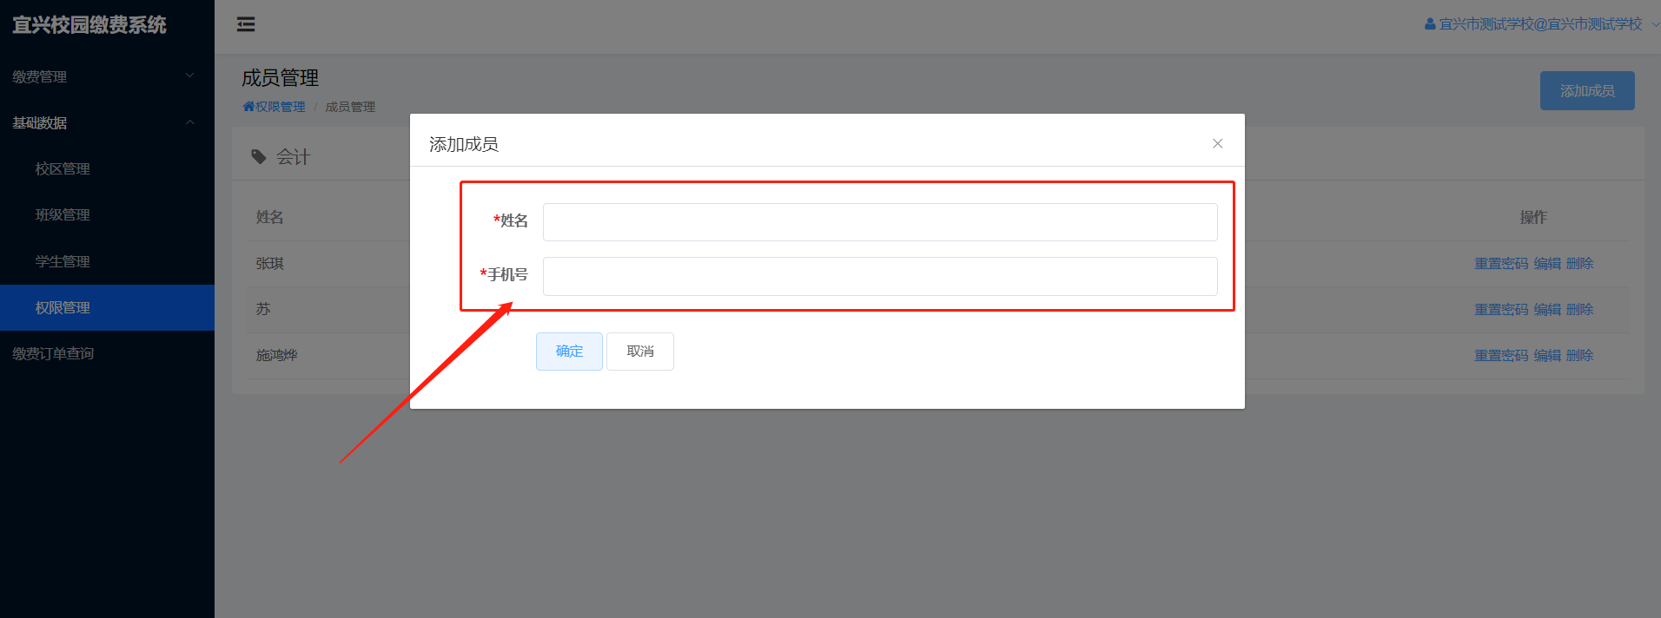Focus the 姓名 input field
1661x618 pixels.
pos(880,222)
